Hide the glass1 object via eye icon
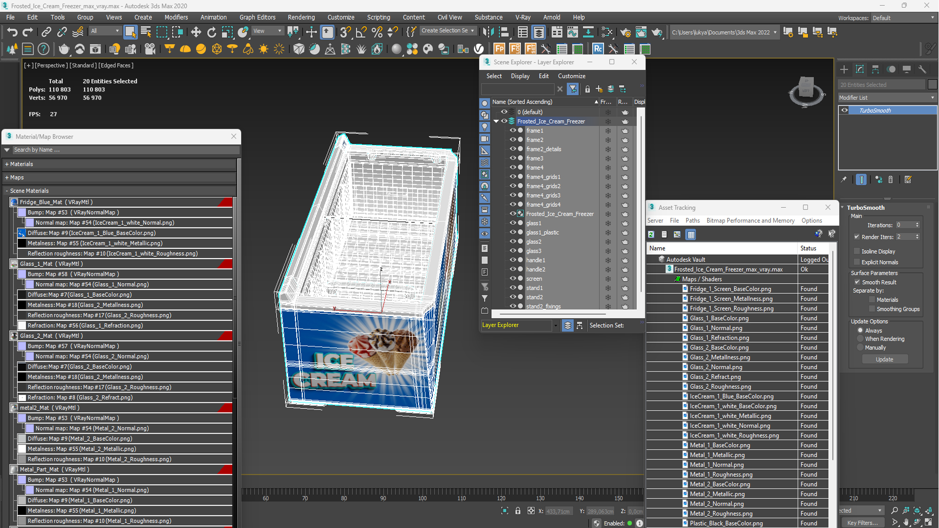The height and width of the screenshot is (528, 939). (513, 223)
